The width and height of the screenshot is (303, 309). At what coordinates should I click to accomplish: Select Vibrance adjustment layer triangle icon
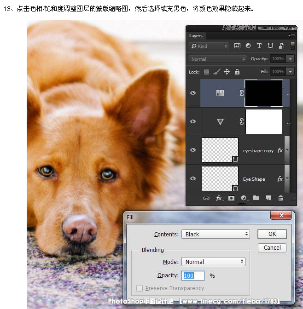[x=220, y=121]
